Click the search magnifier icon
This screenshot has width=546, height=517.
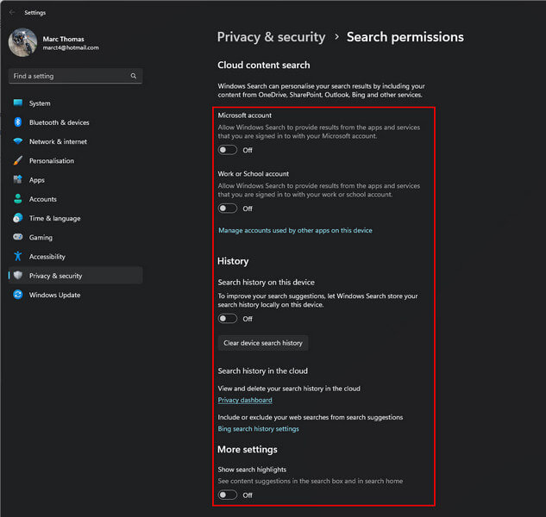tap(134, 76)
